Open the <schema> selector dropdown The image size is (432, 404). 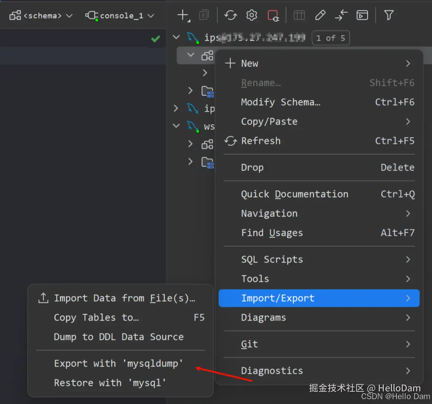[41, 16]
